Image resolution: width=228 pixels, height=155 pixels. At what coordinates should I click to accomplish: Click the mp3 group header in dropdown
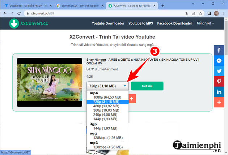94,143
